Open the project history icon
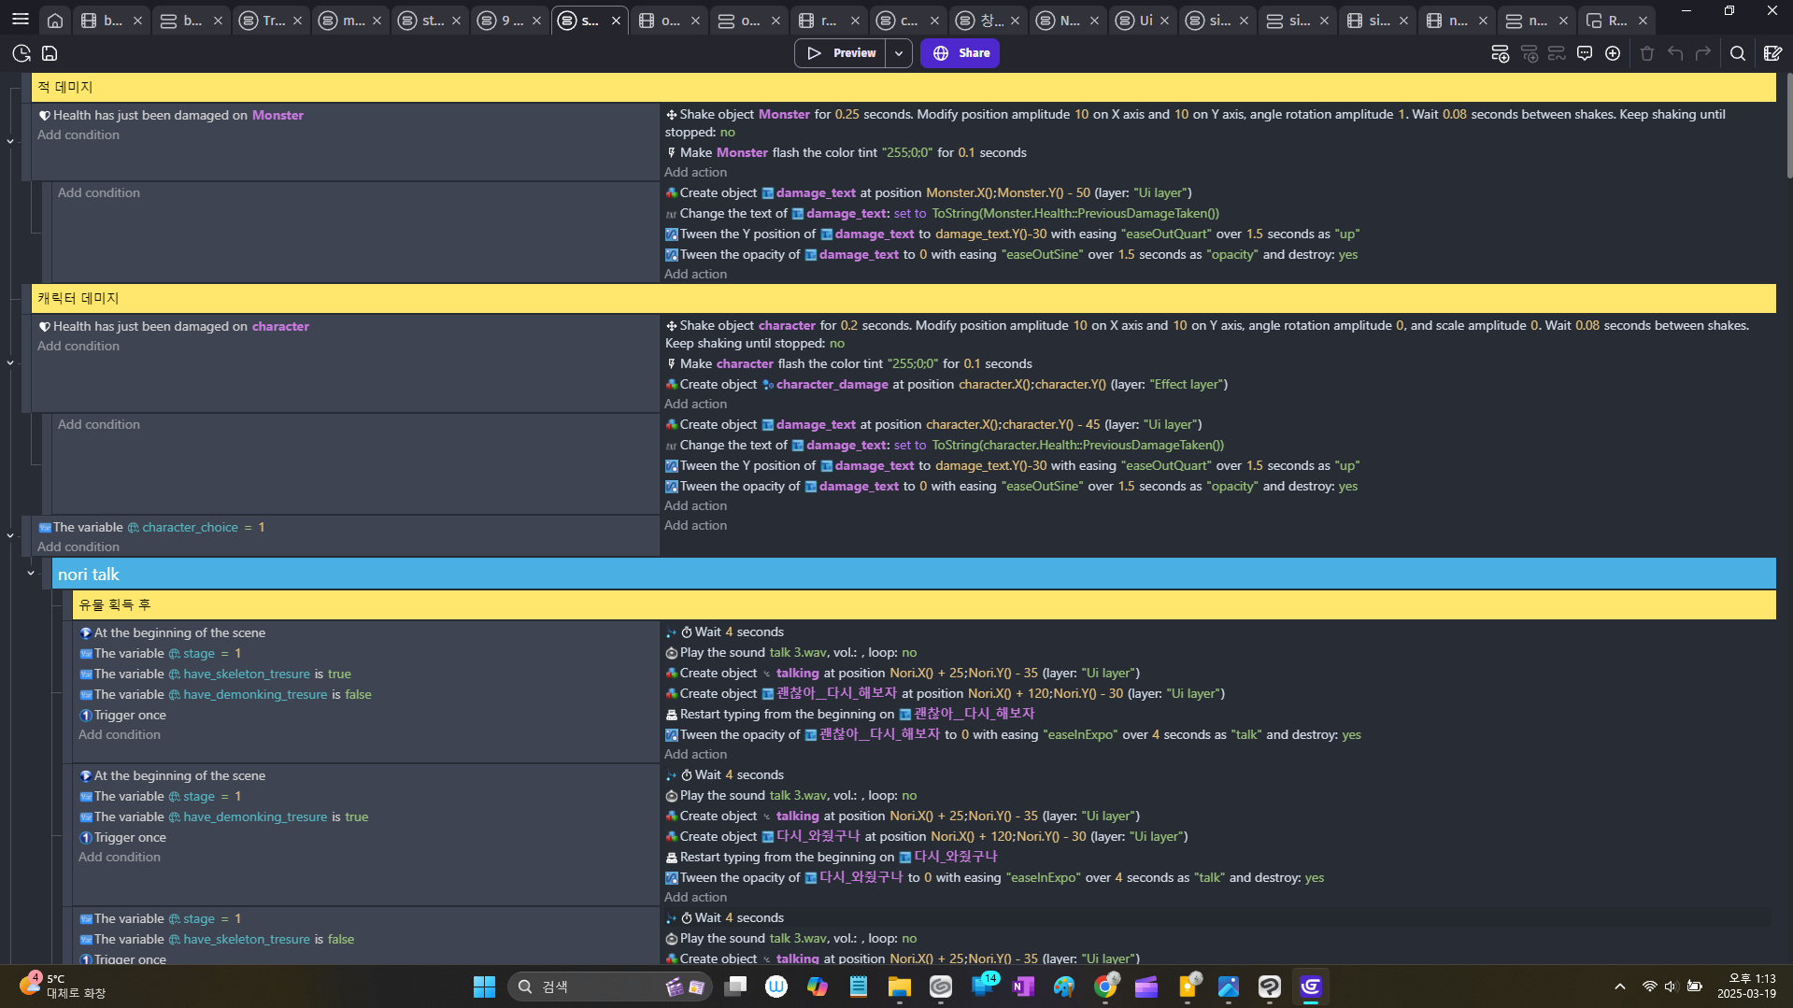1793x1008 pixels. 21,53
